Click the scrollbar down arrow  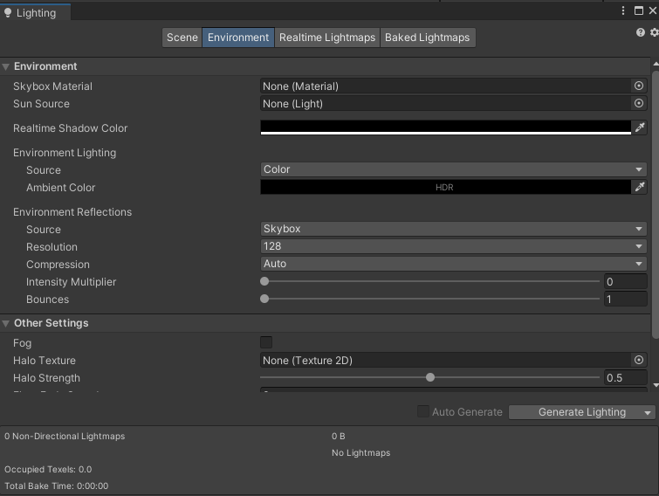(x=656, y=385)
